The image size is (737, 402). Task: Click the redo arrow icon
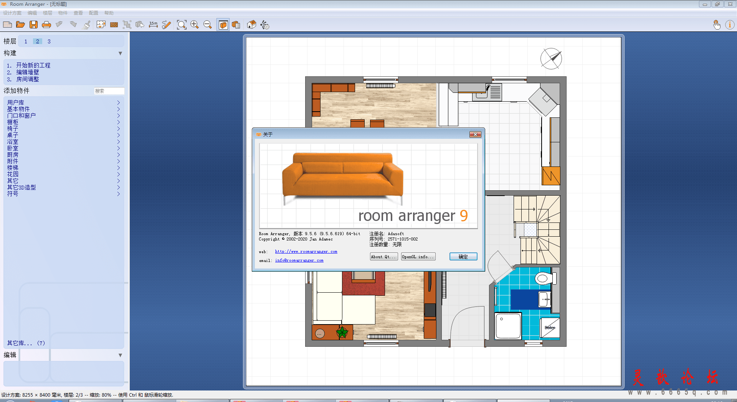point(73,25)
